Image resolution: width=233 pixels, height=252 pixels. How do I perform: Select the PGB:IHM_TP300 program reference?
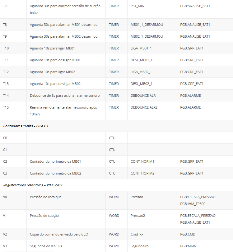point(193,204)
